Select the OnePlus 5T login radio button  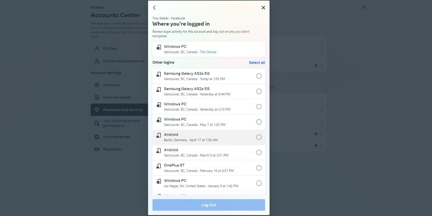click(259, 168)
